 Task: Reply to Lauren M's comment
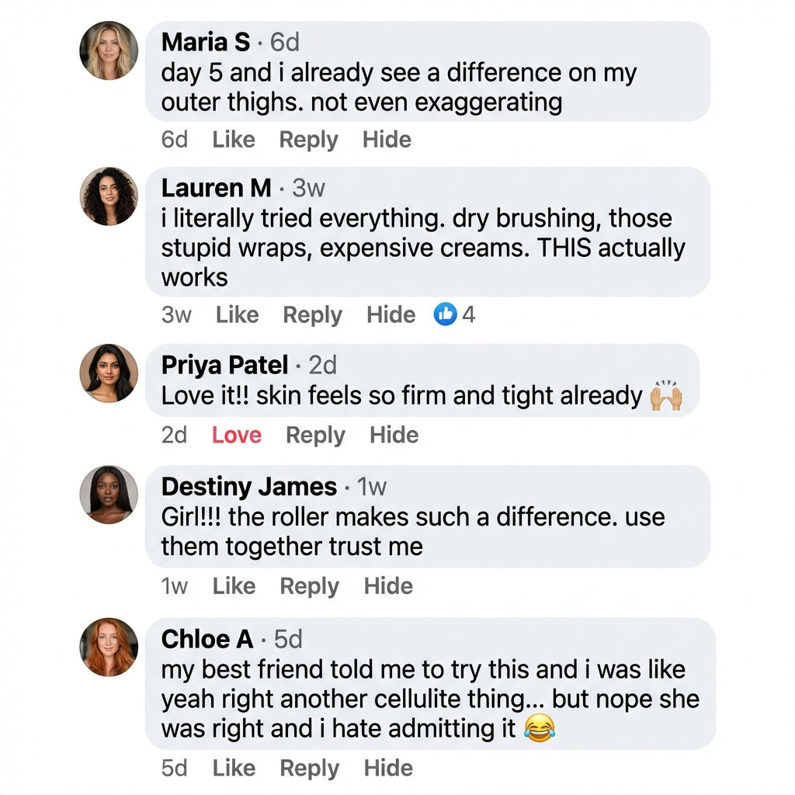tap(312, 314)
